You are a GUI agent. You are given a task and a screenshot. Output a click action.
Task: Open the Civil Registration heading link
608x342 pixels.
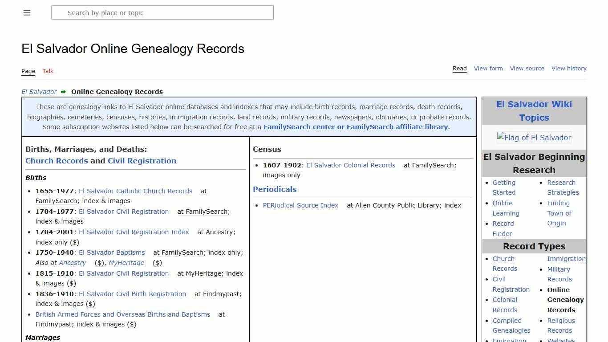(x=142, y=161)
